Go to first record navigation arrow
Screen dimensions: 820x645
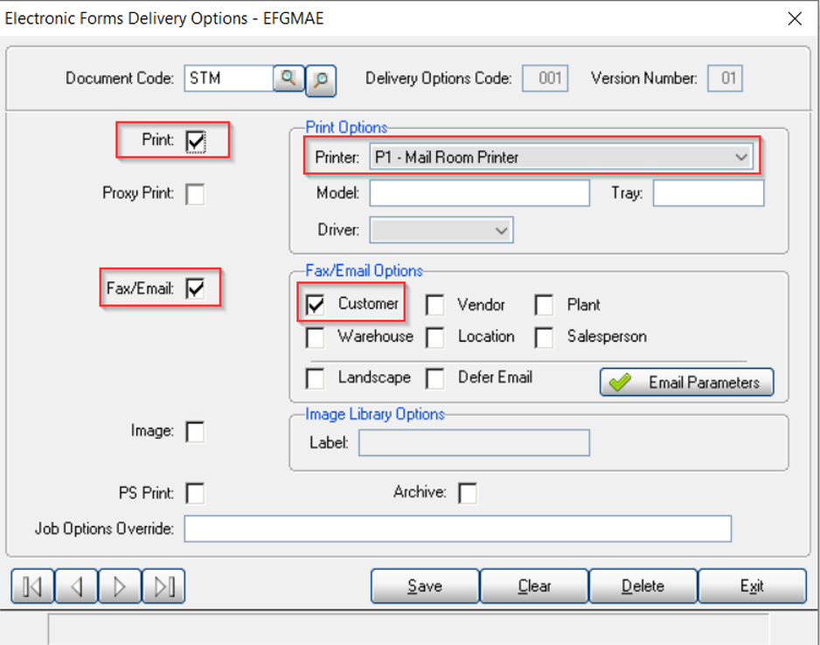[32, 586]
